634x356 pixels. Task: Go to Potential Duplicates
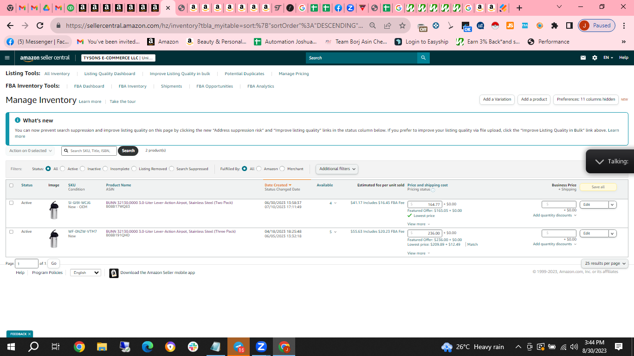point(245,74)
